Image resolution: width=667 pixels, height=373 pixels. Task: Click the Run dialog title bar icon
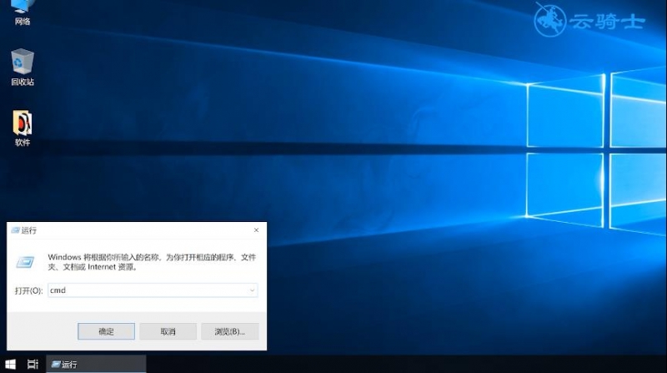coord(16,230)
